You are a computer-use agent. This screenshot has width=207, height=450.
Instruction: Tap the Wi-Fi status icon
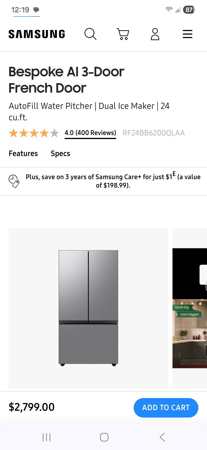tap(168, 10)
